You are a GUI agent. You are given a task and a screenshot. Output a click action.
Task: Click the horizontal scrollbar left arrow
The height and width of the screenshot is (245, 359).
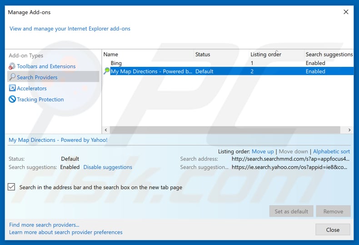106,130
